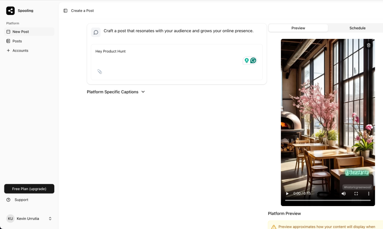Click the New Post calendar icon

point(8,32)
